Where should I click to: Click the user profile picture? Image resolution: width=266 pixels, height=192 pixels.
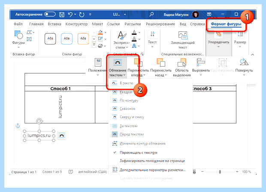(x=196, y=15)
